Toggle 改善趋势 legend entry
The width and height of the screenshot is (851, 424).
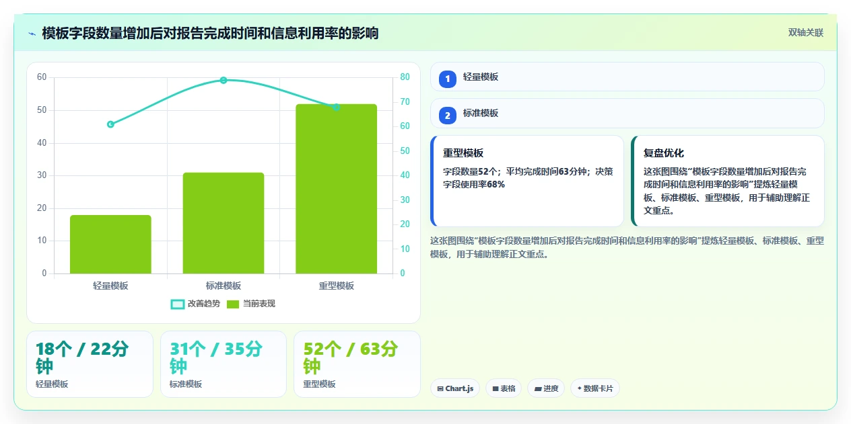[x=196, y=304]
